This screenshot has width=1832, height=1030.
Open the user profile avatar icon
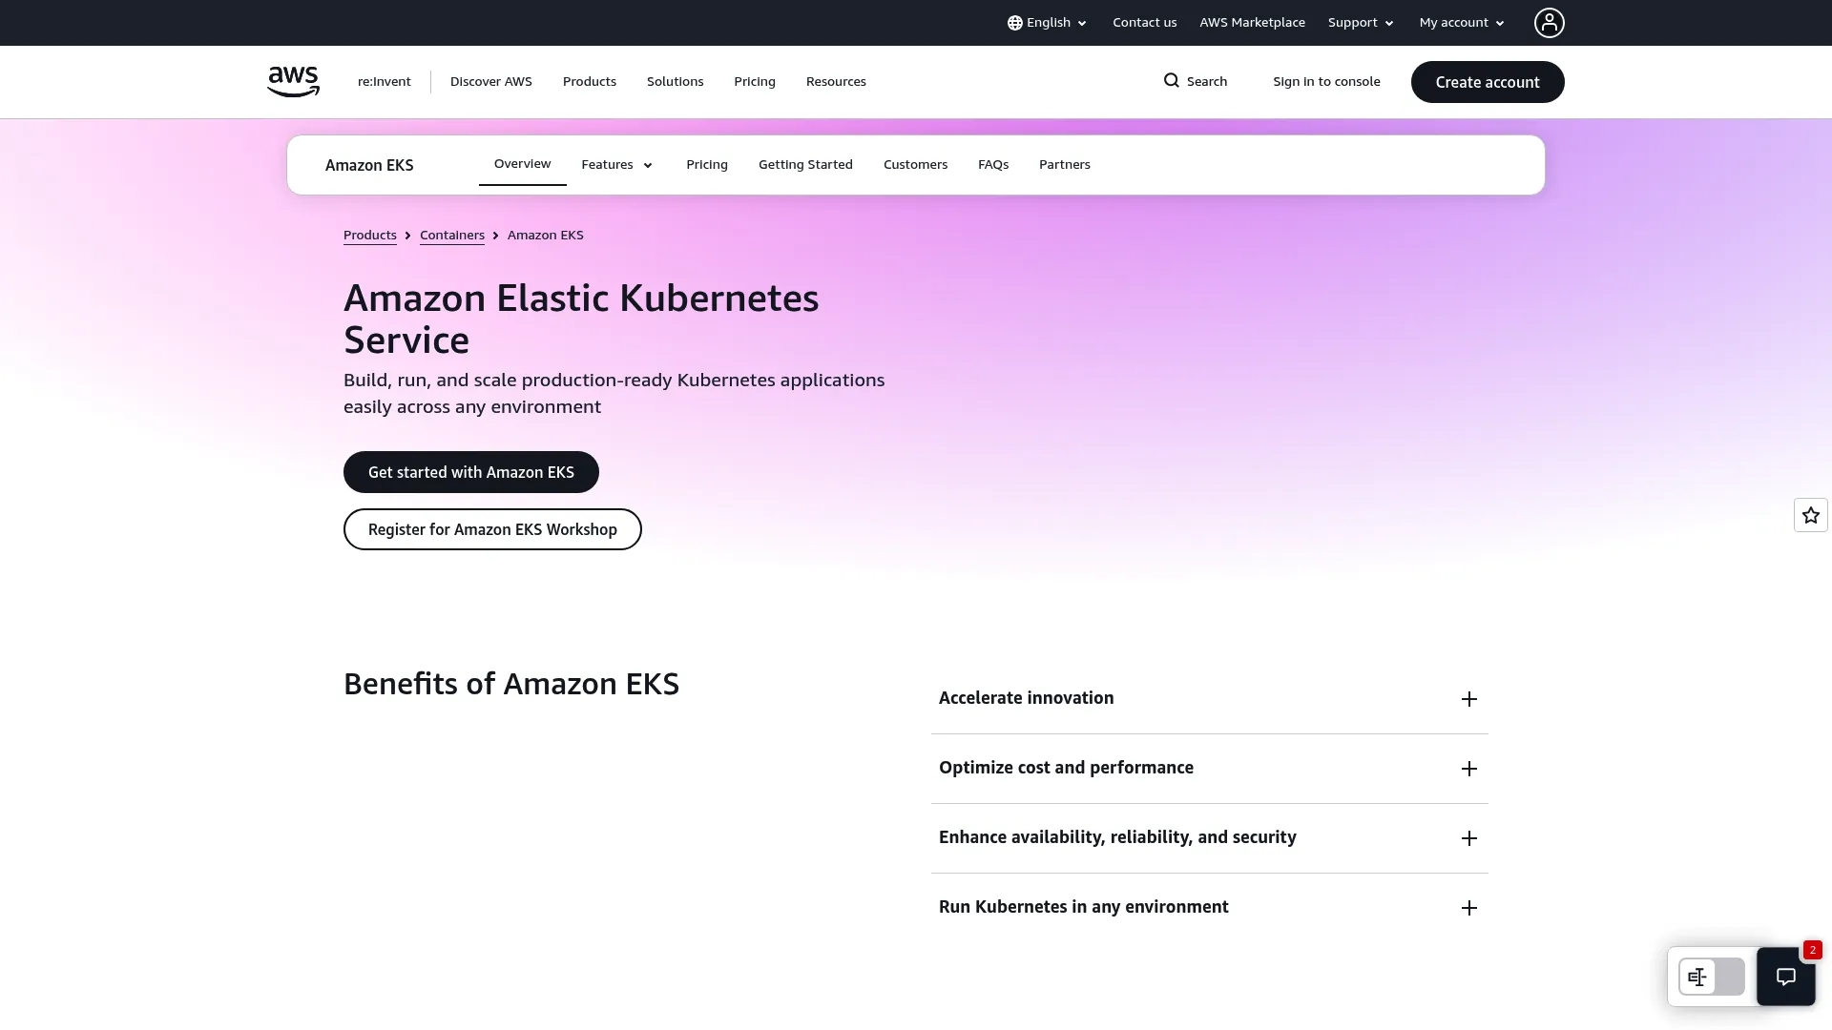click(1549, 23)
